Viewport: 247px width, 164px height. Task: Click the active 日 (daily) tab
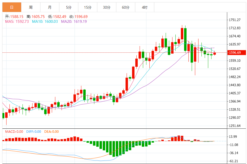coord(12,7)
